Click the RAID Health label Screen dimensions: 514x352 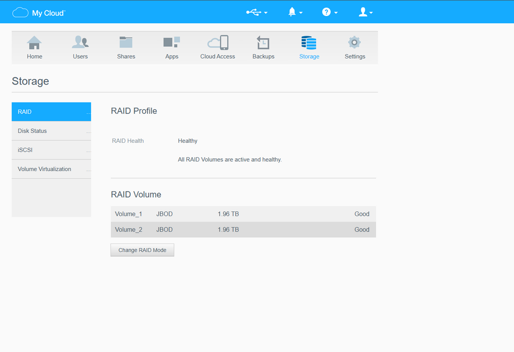pos(128,141)
